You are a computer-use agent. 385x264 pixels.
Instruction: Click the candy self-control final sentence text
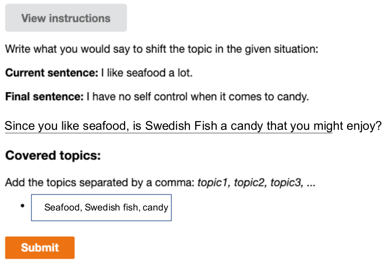[x=198, y=97]
